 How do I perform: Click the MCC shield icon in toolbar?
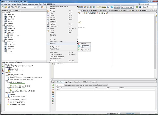112,7
